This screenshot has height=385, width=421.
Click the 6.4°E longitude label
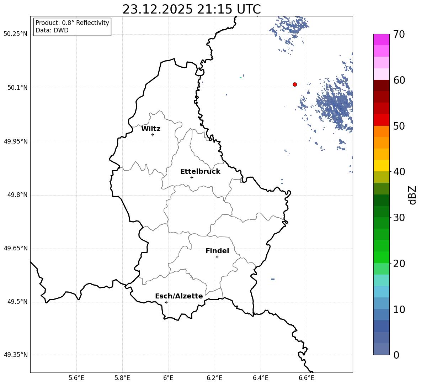260,378
